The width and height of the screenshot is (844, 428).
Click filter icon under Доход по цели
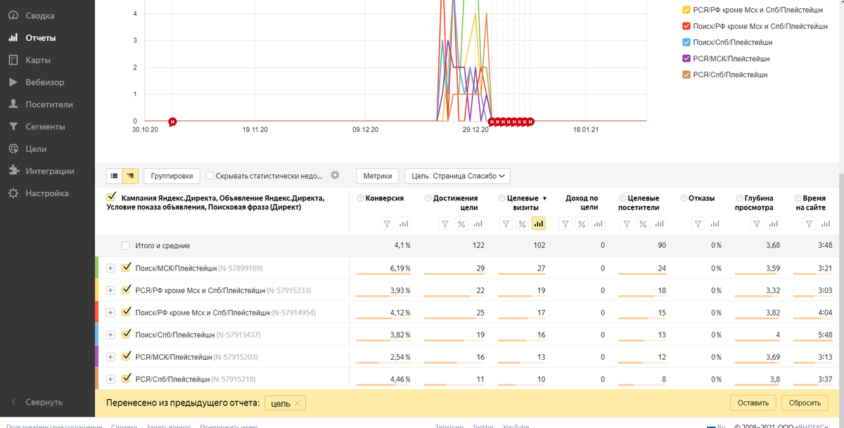[565, 223]
